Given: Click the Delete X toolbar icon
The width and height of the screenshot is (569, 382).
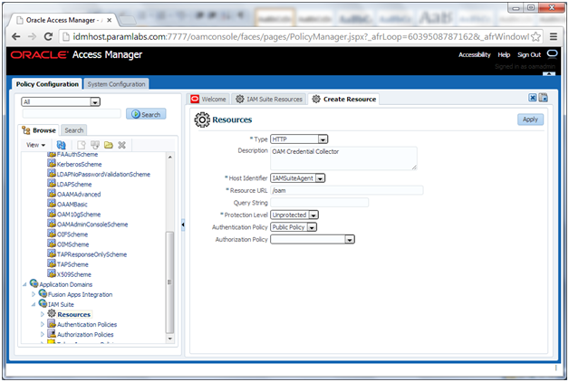Looking at the screenshot, I should 122,145.
